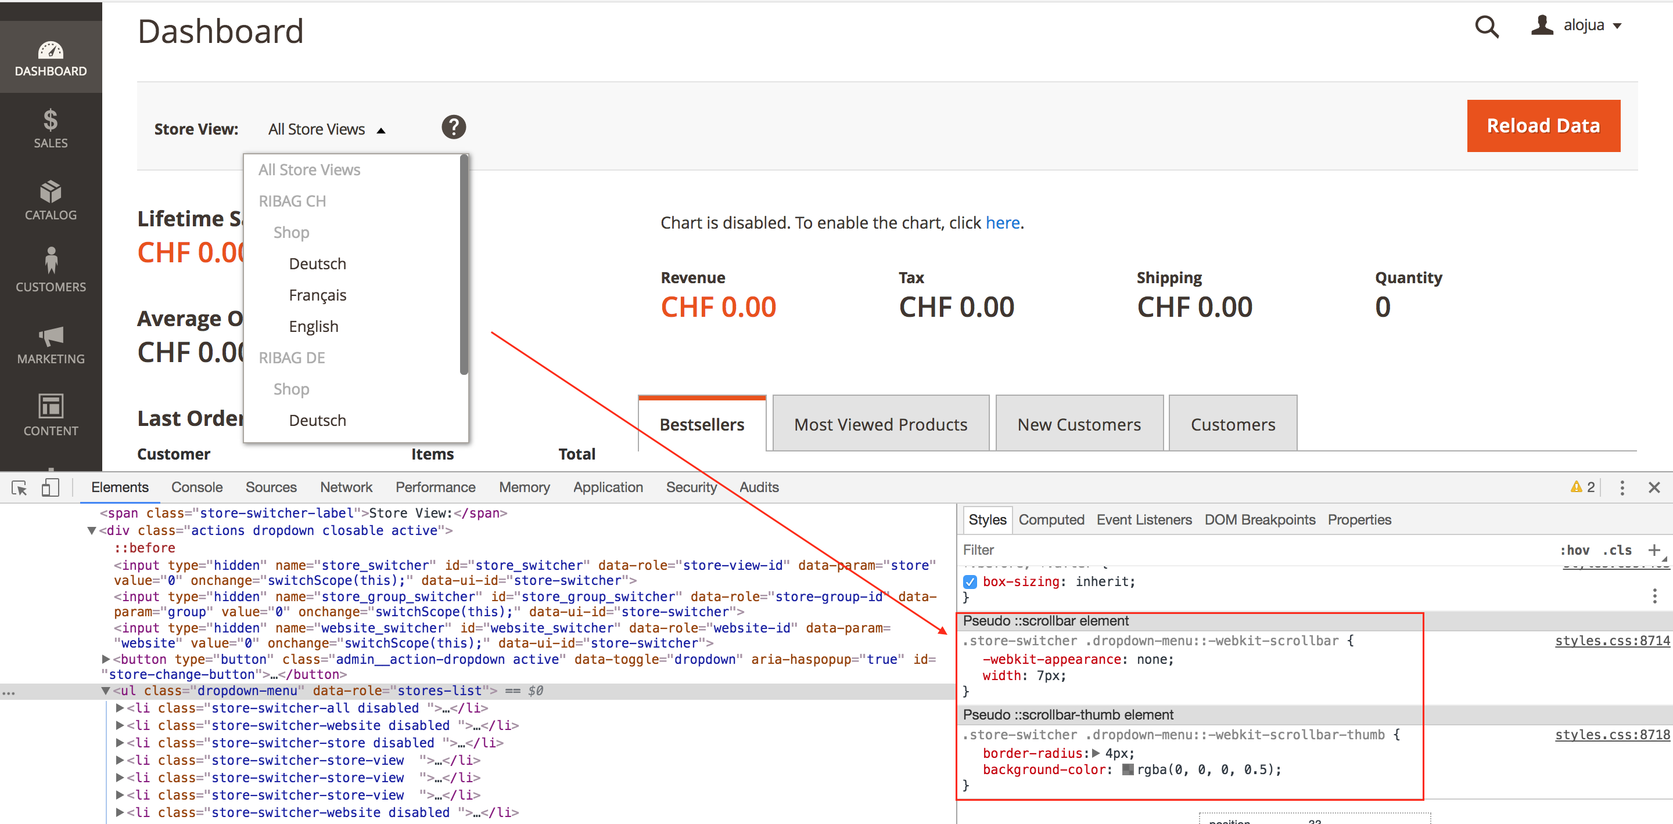The image size is (1673, 824).
Task: Open the Console tab in DevTools
Action: 197,487
